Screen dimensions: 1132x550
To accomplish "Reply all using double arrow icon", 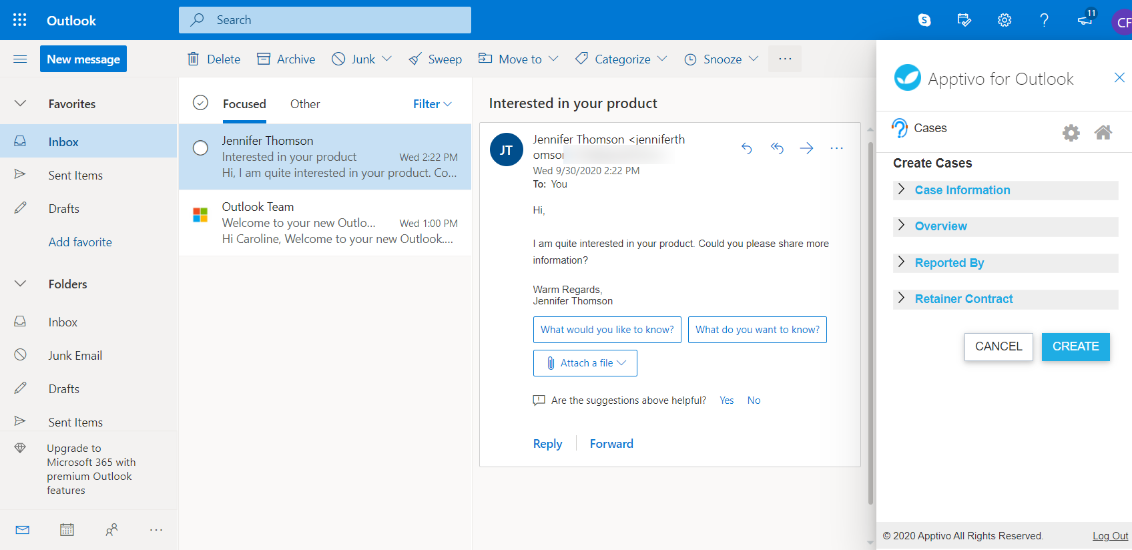I will tap(777, 148).
